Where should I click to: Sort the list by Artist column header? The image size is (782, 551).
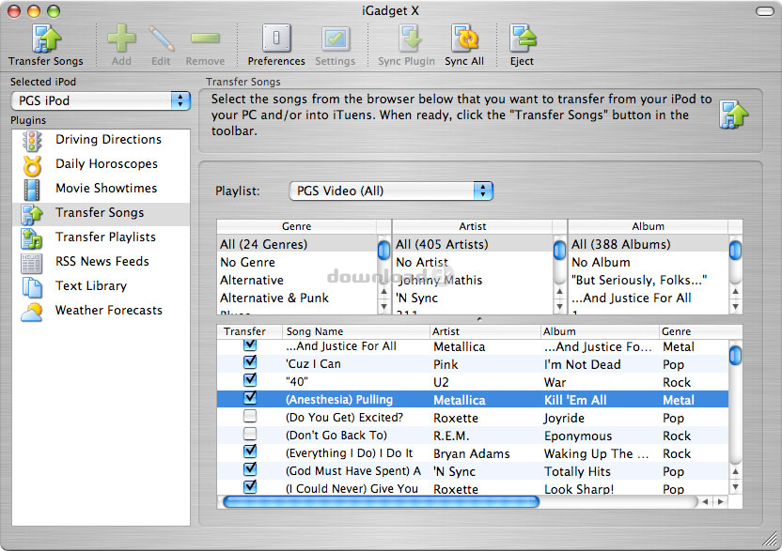click(x=484, y=331)
